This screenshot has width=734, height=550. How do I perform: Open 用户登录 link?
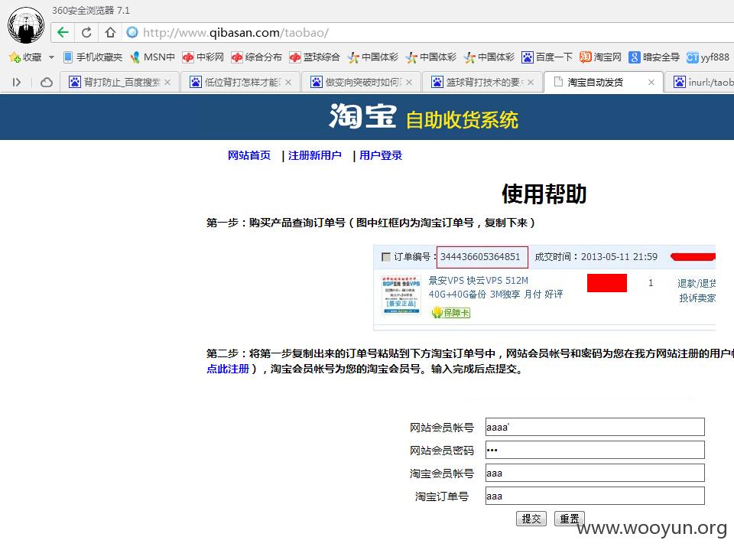(381, 155)
